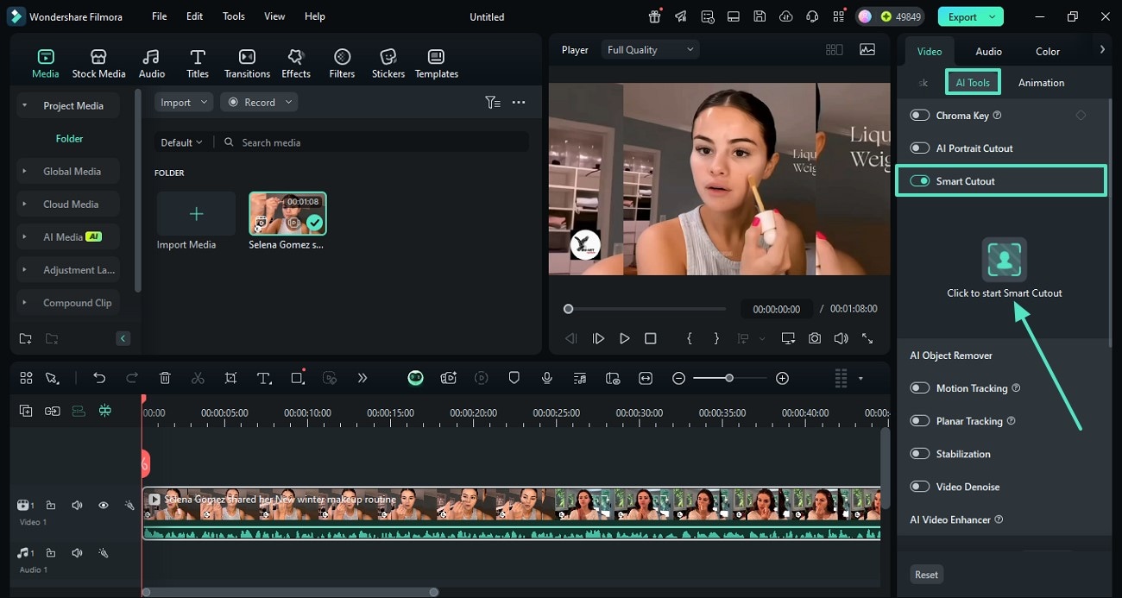Take a snapshot with the camera icon
The image size is (1122, 598).
point(815,338)
